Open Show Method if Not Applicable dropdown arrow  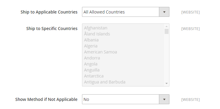pos(164,99)
